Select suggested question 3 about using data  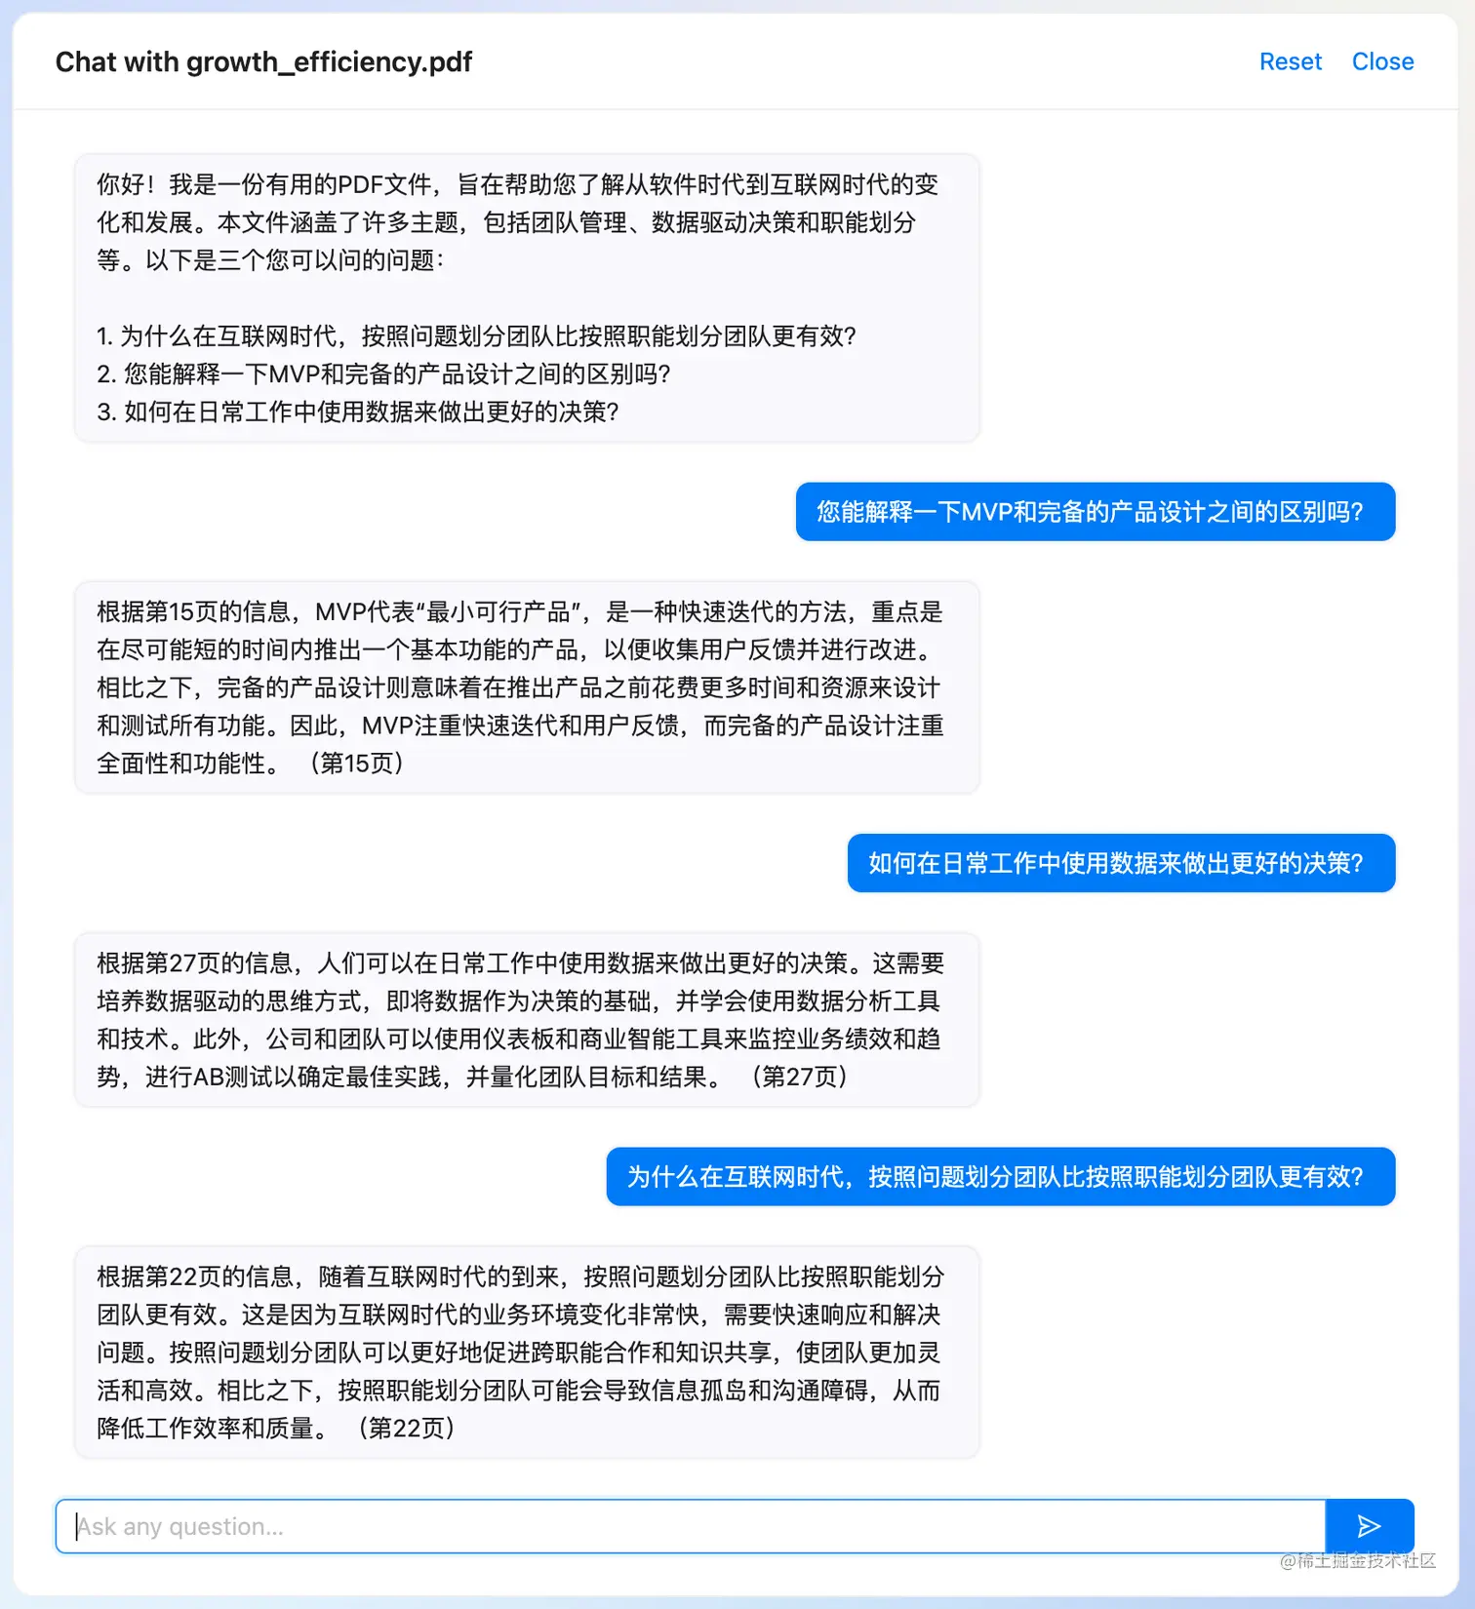(358, 412)
